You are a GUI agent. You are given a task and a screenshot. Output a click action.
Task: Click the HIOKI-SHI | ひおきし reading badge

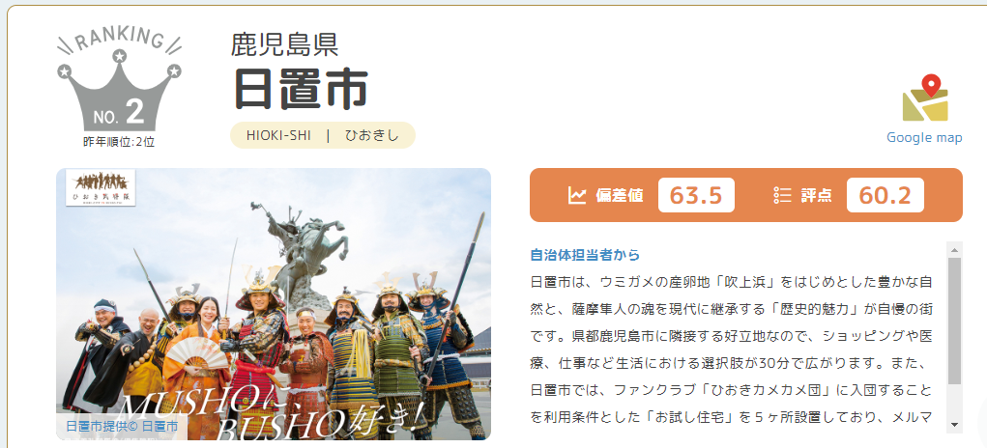pos(323,135)
